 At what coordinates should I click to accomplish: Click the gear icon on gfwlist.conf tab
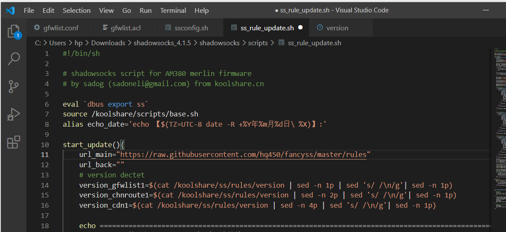coord(37,27)
